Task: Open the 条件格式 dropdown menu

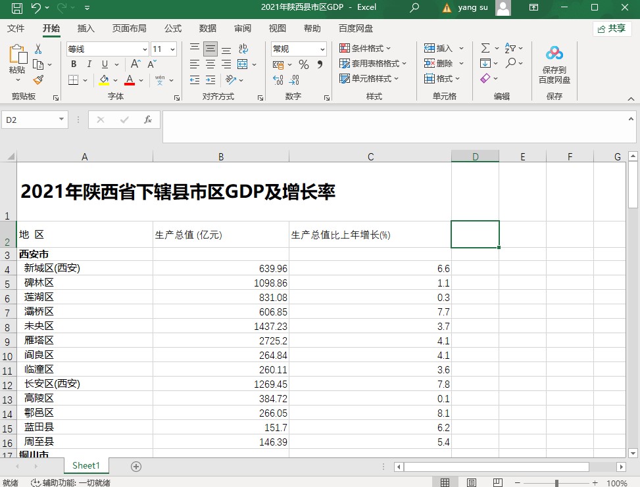Action: [365, 49]
